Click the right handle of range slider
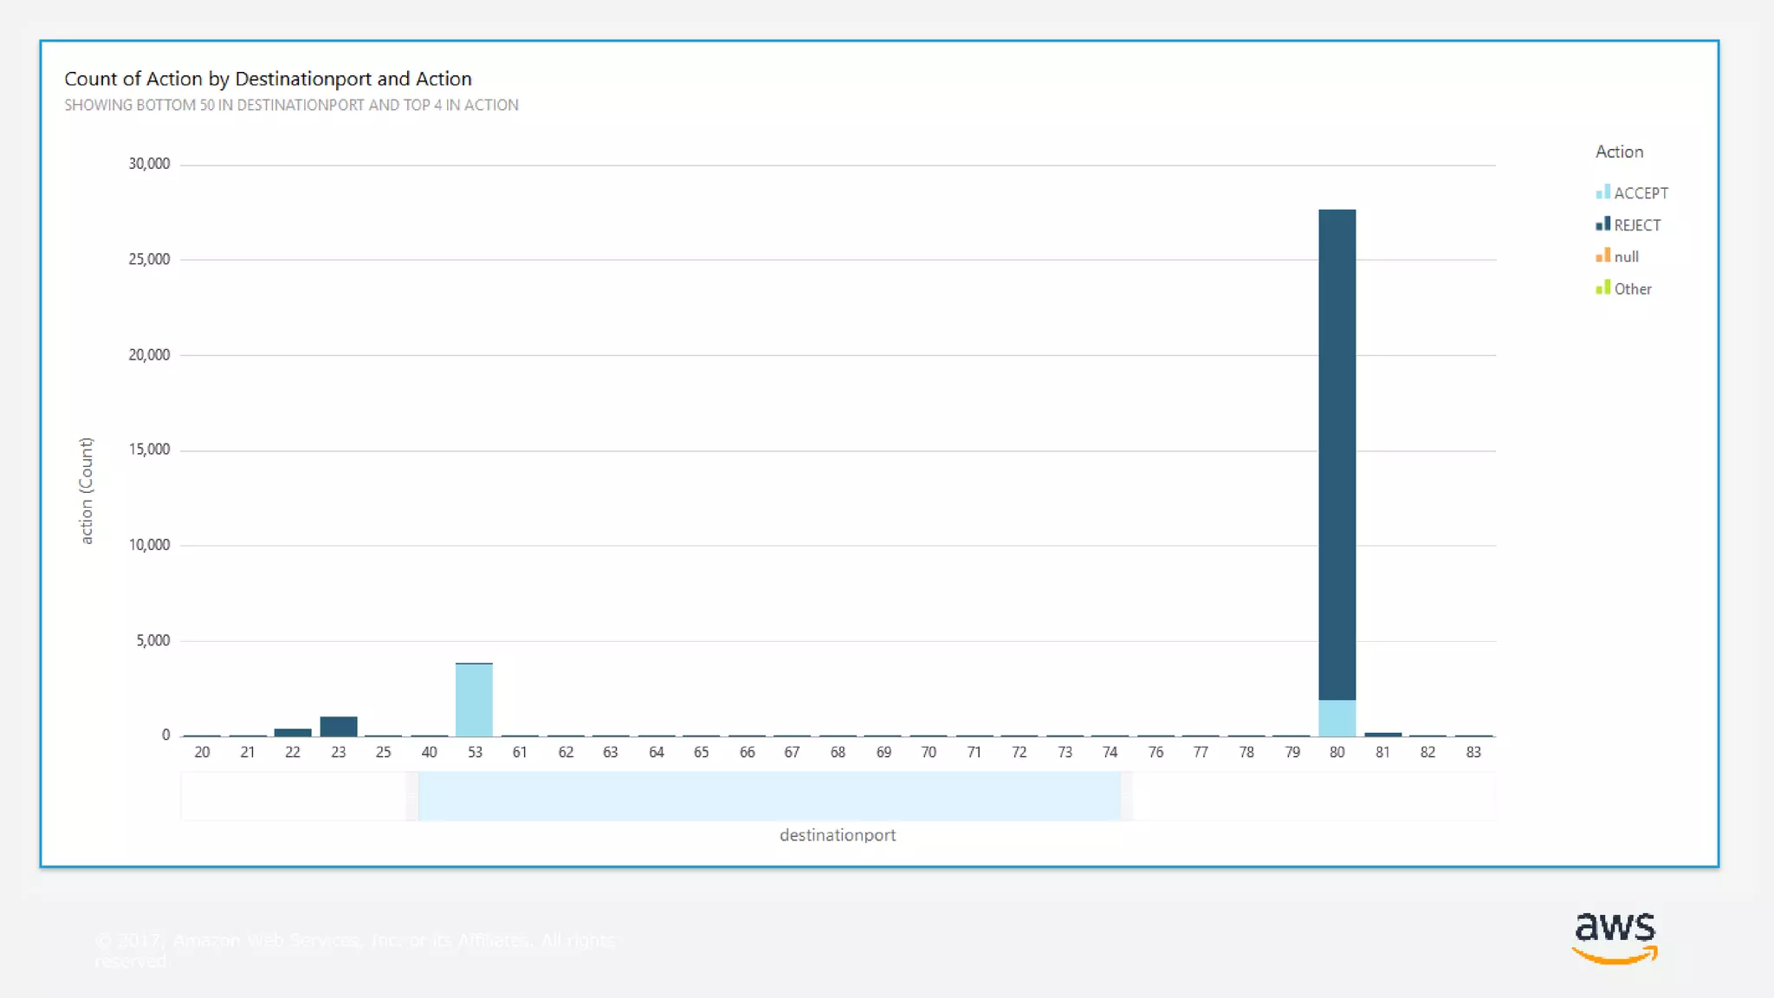 [x=1126, y=795]
